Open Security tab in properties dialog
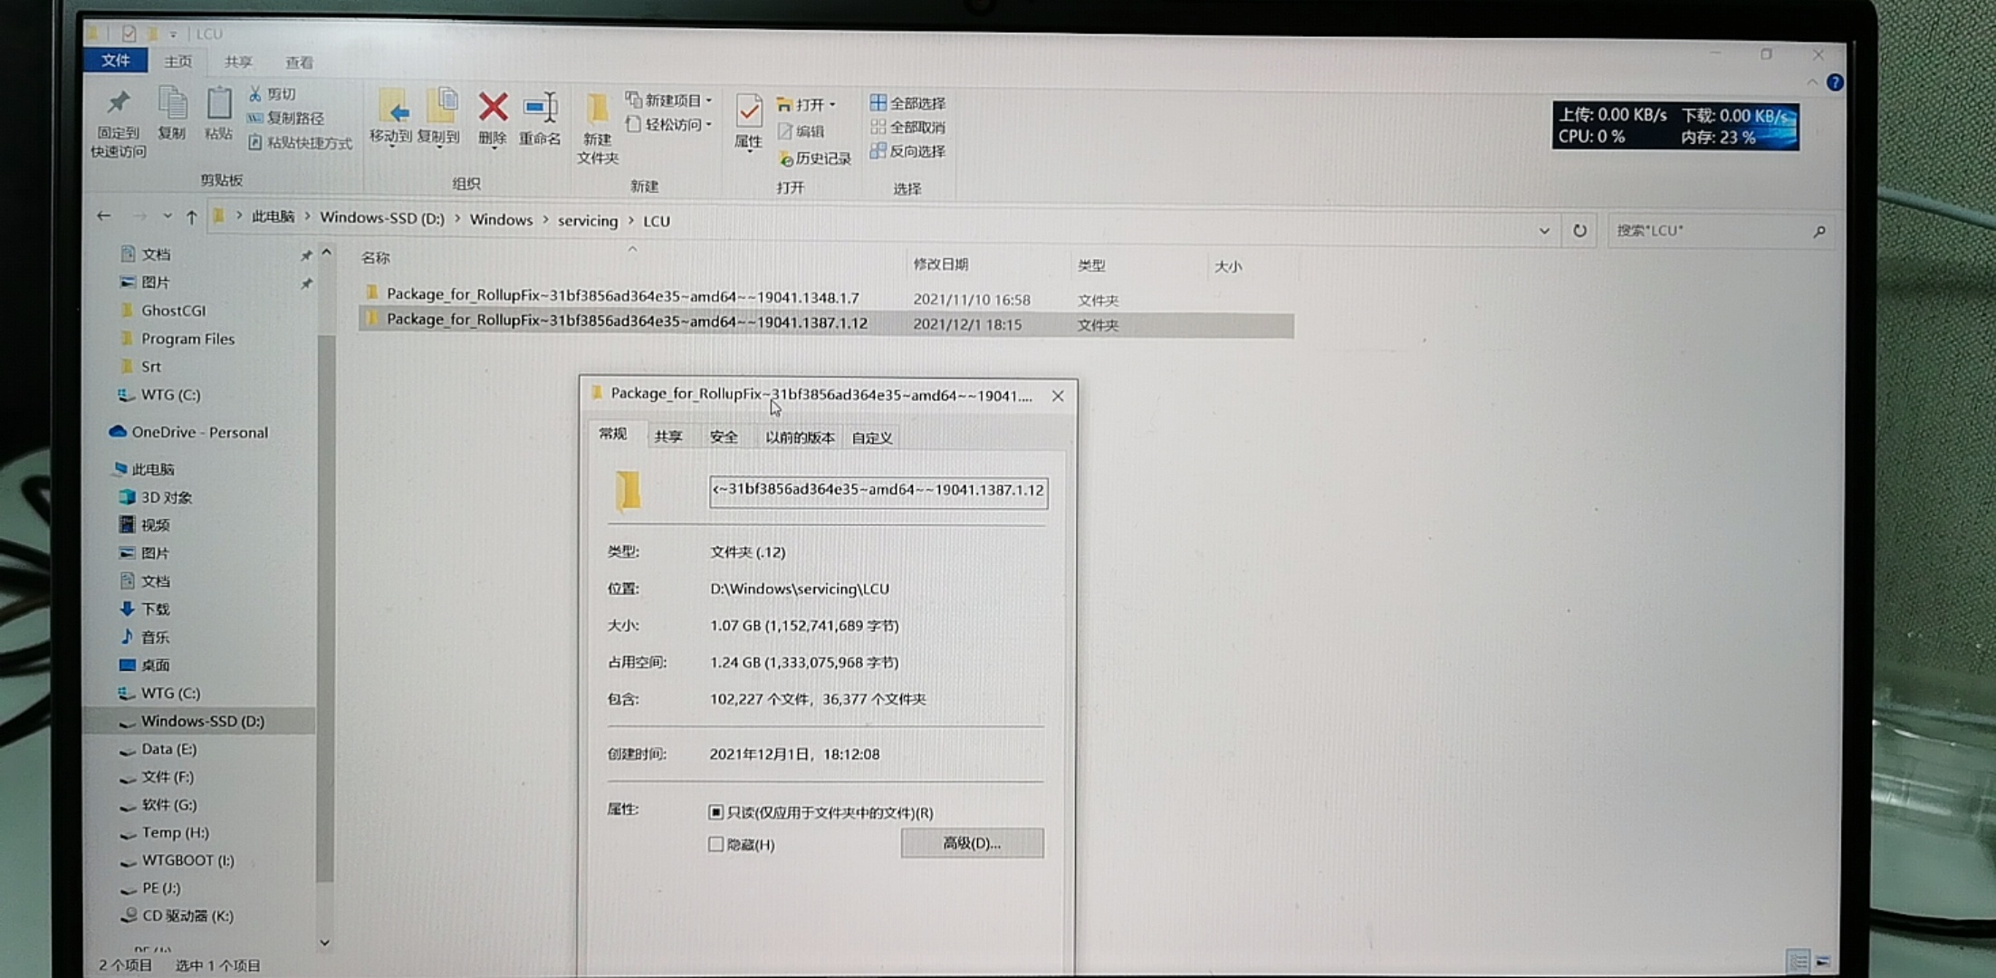1996x978 pixels. (723, 436)
